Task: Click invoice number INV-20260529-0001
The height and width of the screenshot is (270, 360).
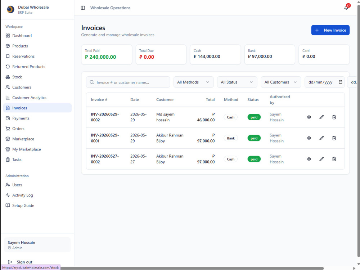Action: [x=105, y=138]
